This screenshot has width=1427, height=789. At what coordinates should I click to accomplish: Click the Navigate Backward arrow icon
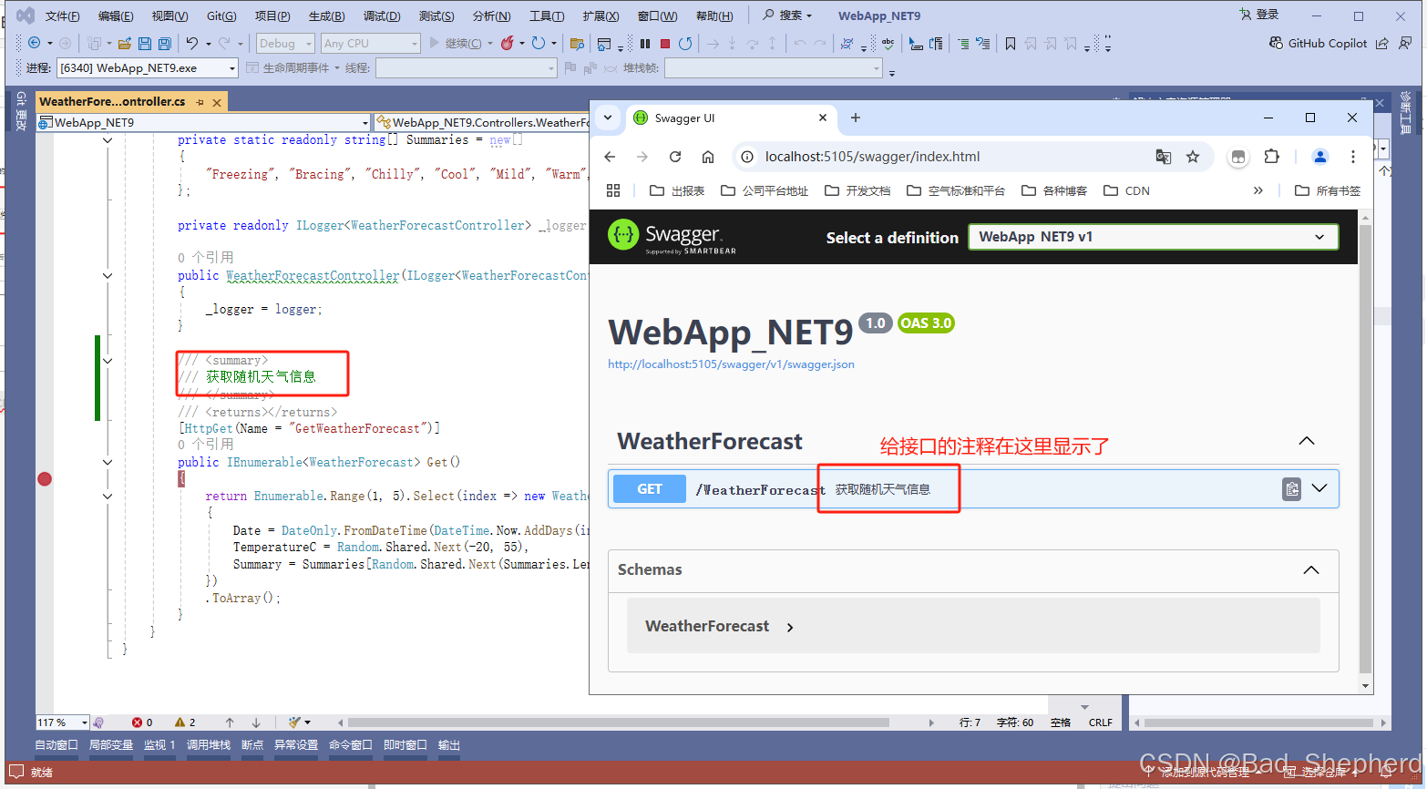35,43
